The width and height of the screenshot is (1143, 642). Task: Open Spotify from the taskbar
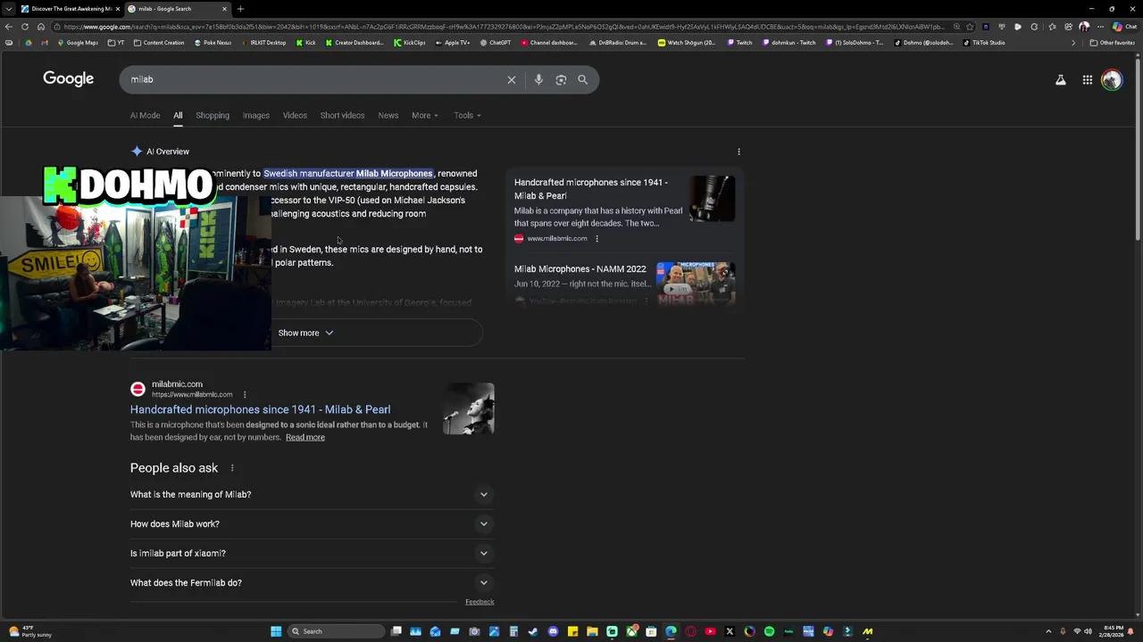coord(769,631)
